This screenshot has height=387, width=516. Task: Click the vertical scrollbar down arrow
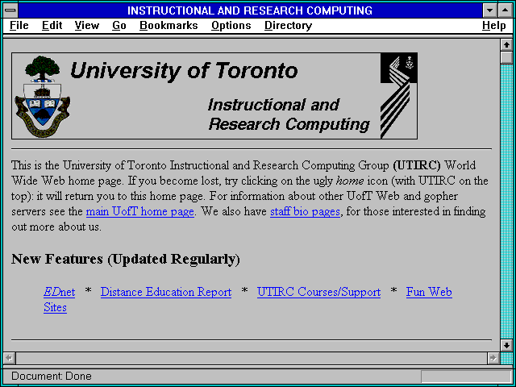506,345
